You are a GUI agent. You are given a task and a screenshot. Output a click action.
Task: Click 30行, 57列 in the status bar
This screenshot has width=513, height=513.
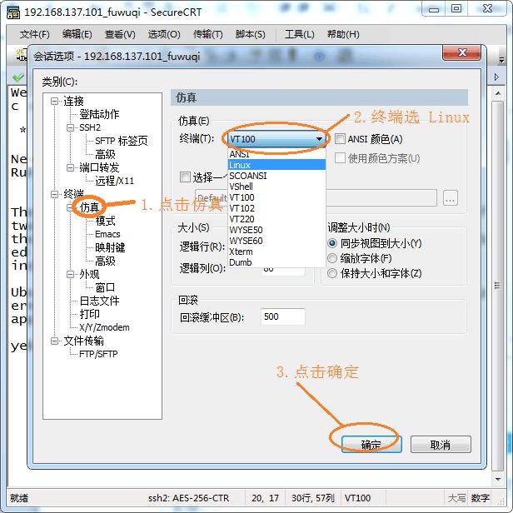point(313,498)
